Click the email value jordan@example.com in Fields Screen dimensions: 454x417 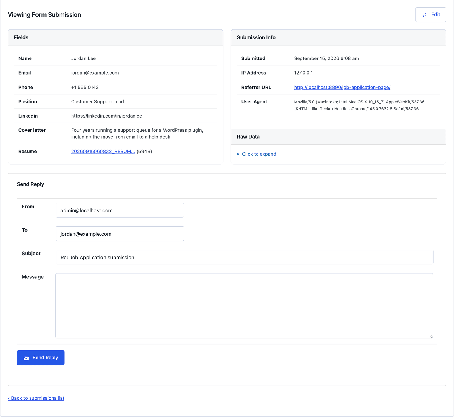[x=95, y=73]
